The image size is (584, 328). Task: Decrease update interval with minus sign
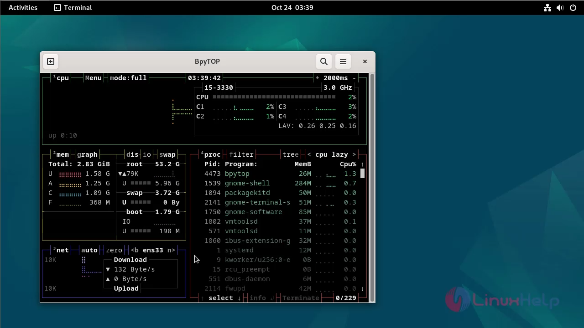pyautogui.click(x=354, y=78)
